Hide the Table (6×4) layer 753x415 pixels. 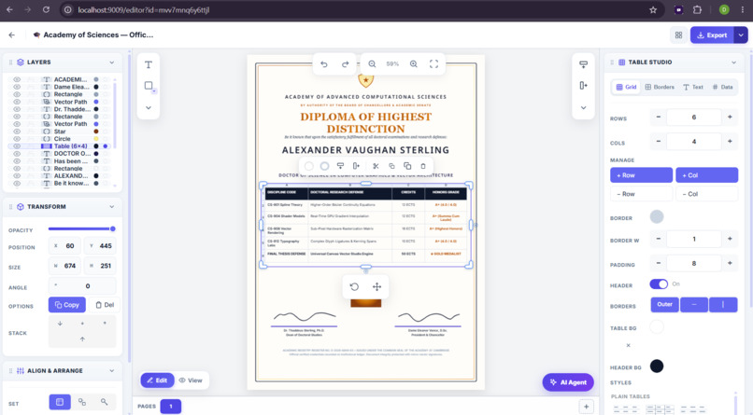pos(17,146)
